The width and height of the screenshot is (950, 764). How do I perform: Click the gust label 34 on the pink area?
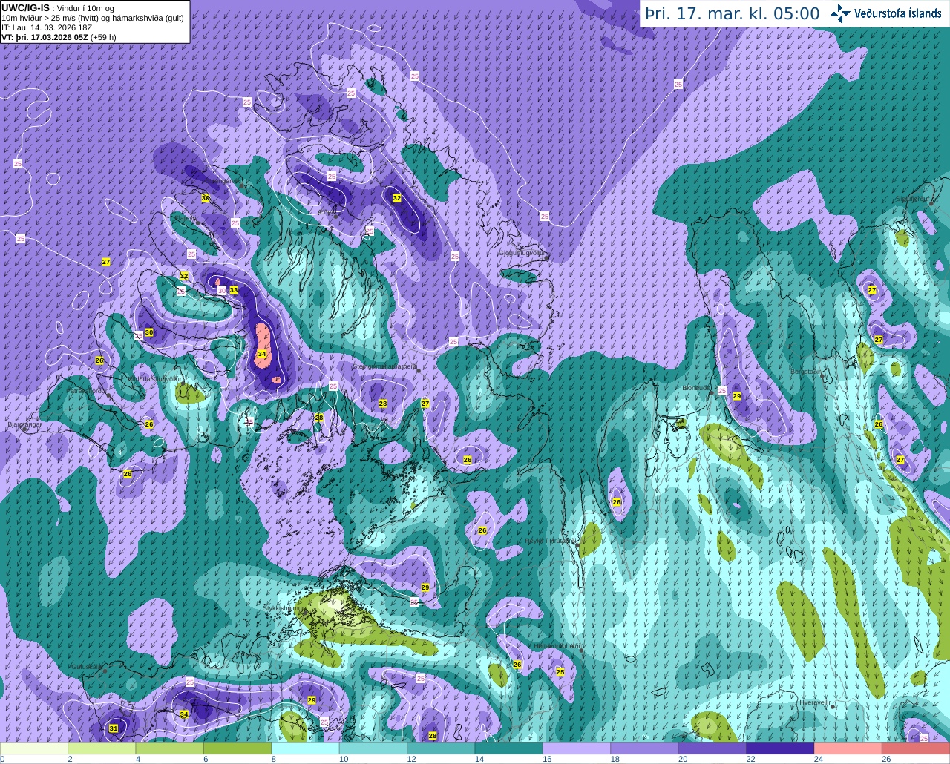click(x=261, y=355)
